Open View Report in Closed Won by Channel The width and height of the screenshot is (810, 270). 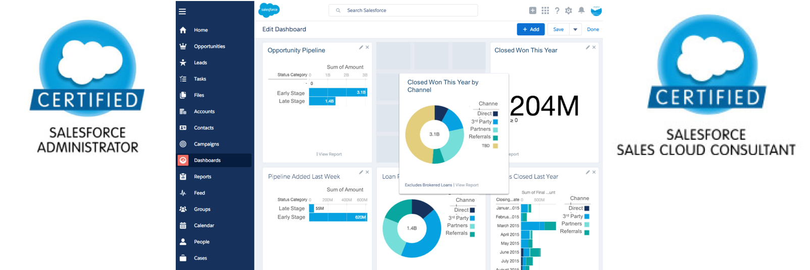click(x=467, y=185)
